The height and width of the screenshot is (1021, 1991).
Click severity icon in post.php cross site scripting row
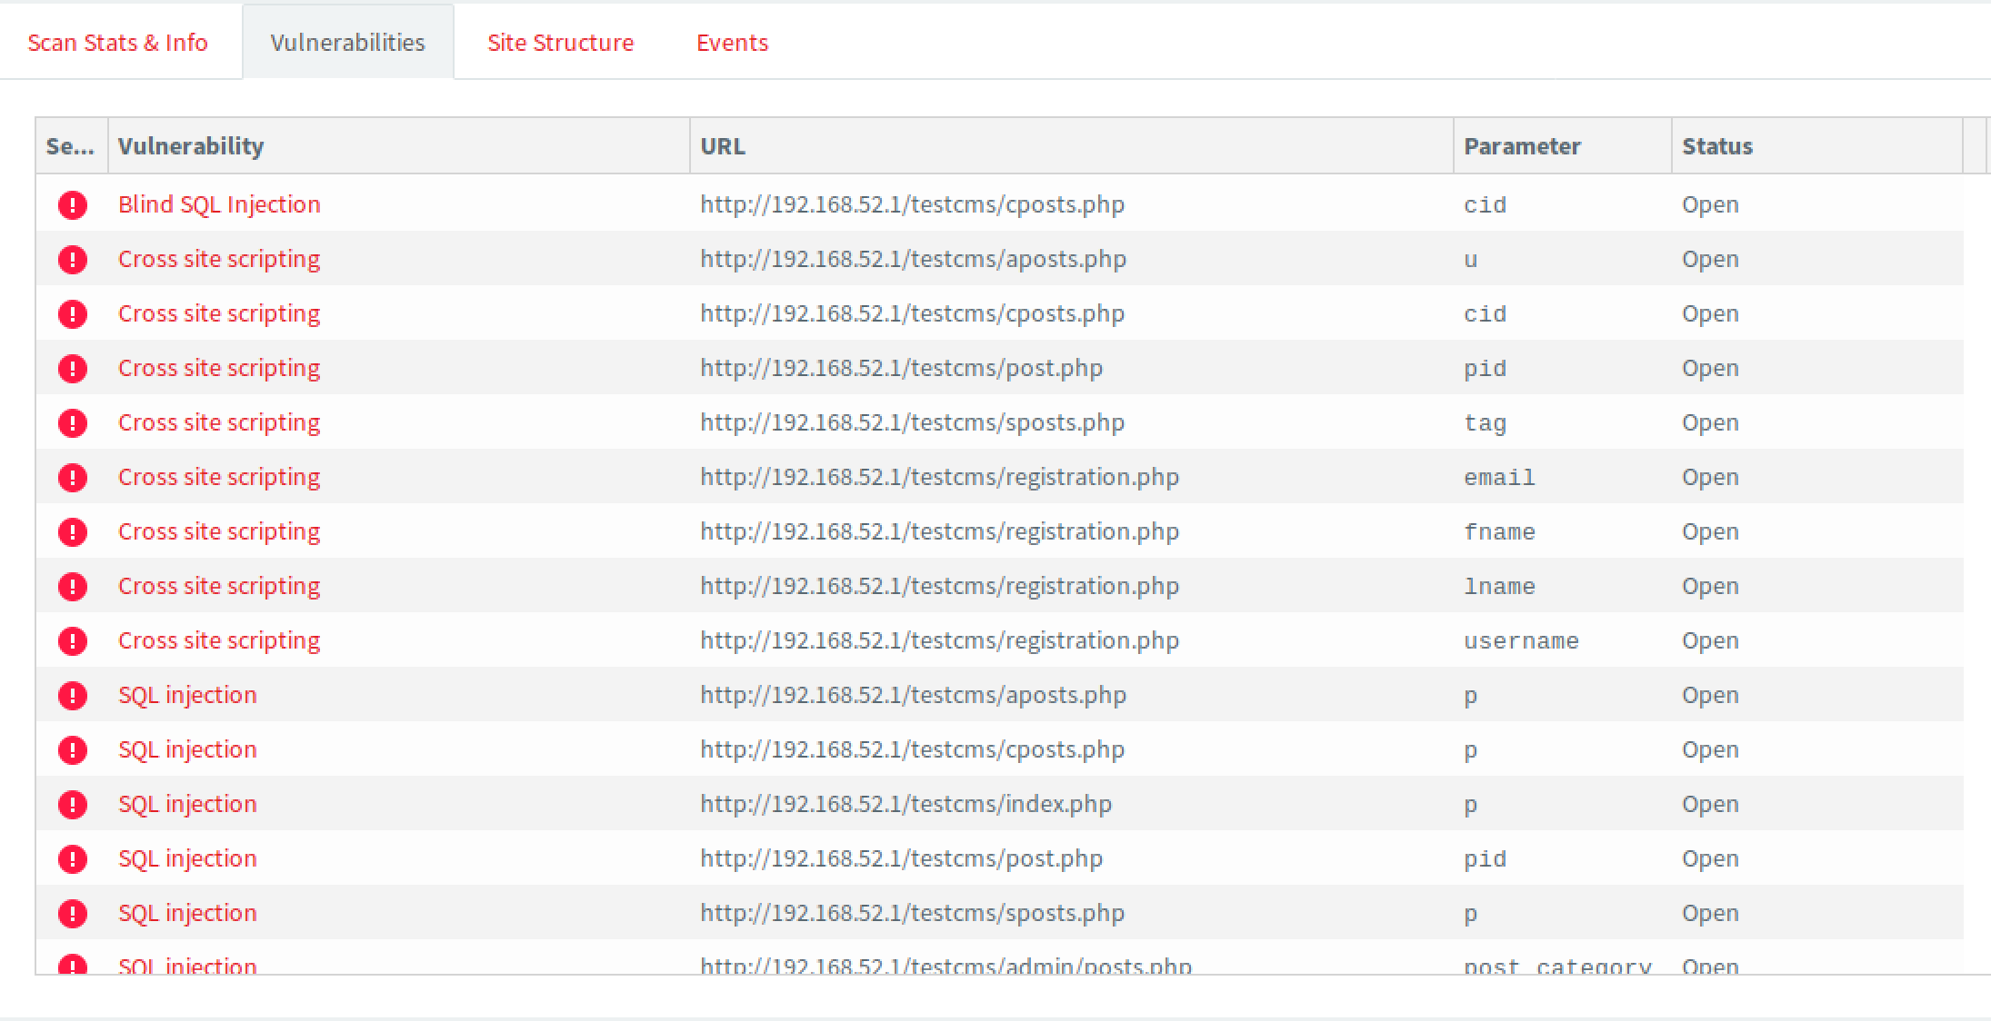click(73, 368)
